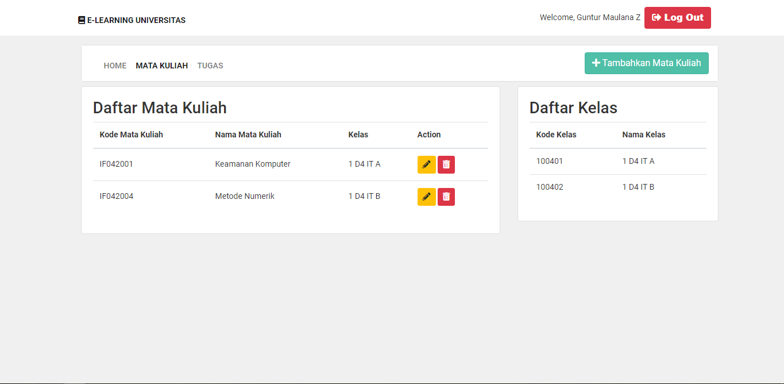Select the Keamanan Komputer course name
The height and width of the screenshot is (384, 784).
point(253,164)
